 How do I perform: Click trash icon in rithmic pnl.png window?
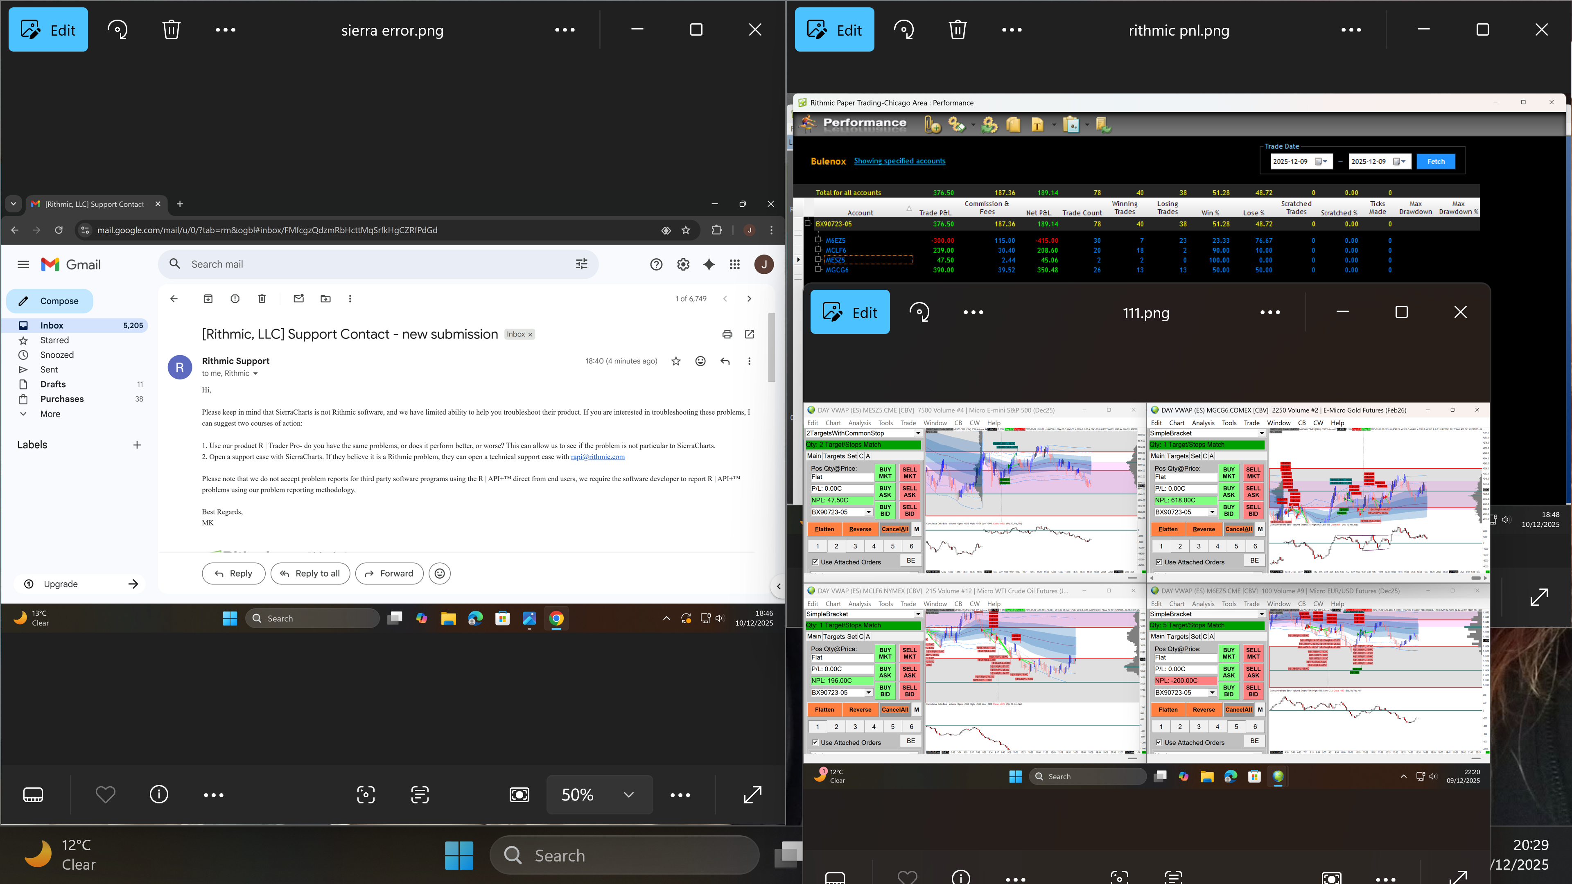click(x=958, y=30)
